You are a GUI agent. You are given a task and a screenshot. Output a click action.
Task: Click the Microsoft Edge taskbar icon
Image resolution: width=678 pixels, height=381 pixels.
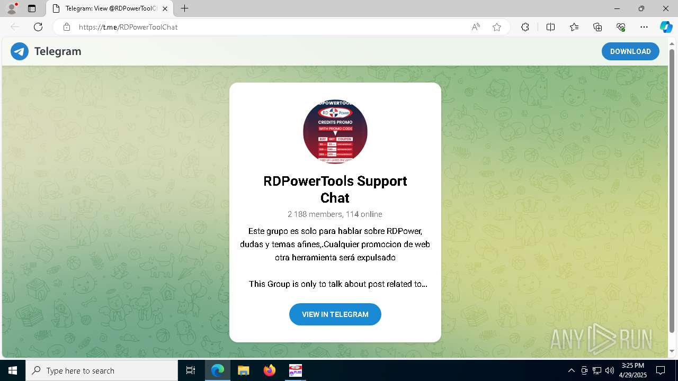218,370
